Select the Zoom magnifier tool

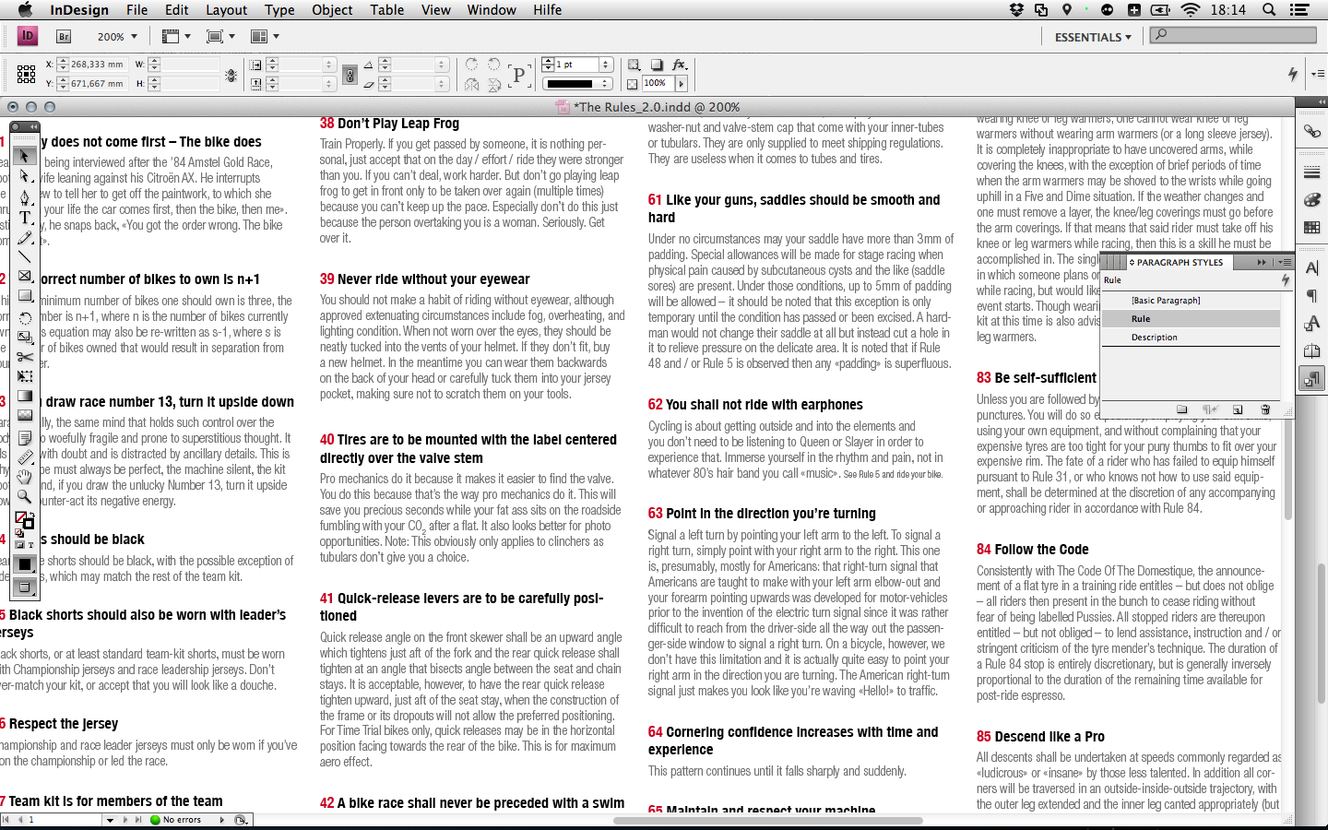(x=25, y=497)
